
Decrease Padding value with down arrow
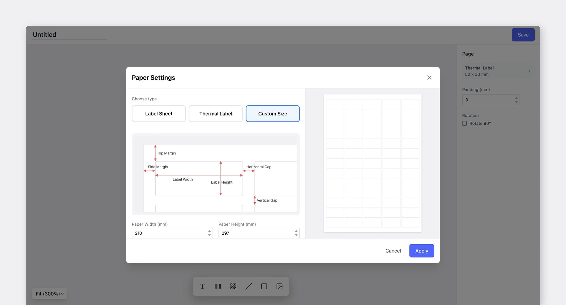click(516, 102)
